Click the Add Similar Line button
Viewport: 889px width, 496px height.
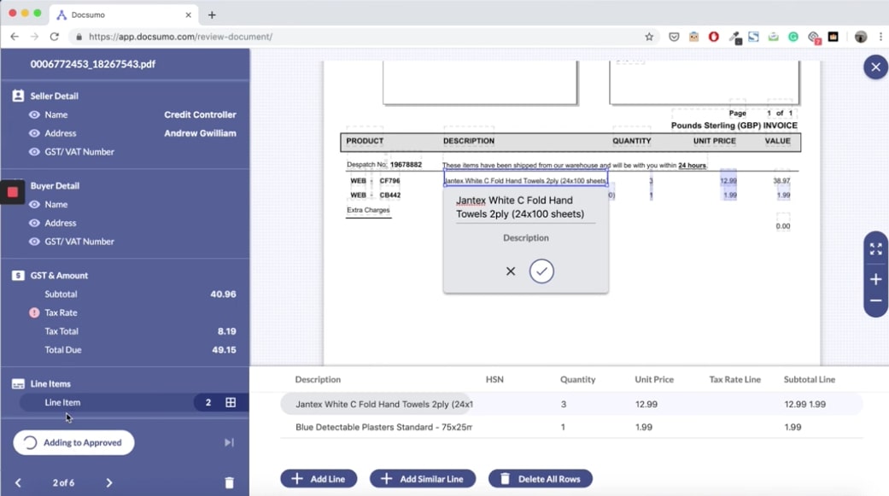[422, 478]
